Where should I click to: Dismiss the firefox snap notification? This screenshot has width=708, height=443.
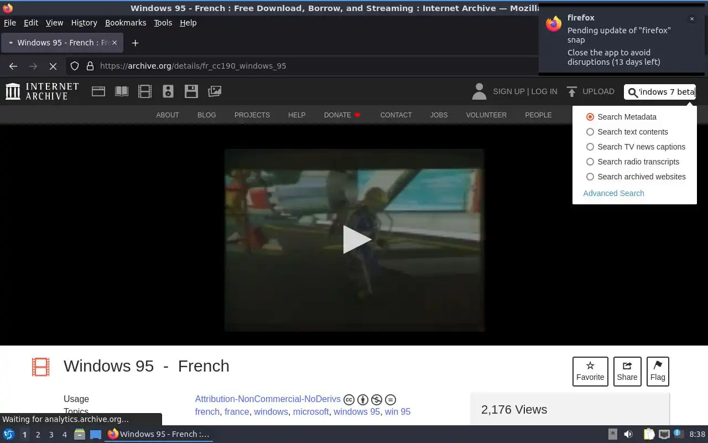(691, 19)
